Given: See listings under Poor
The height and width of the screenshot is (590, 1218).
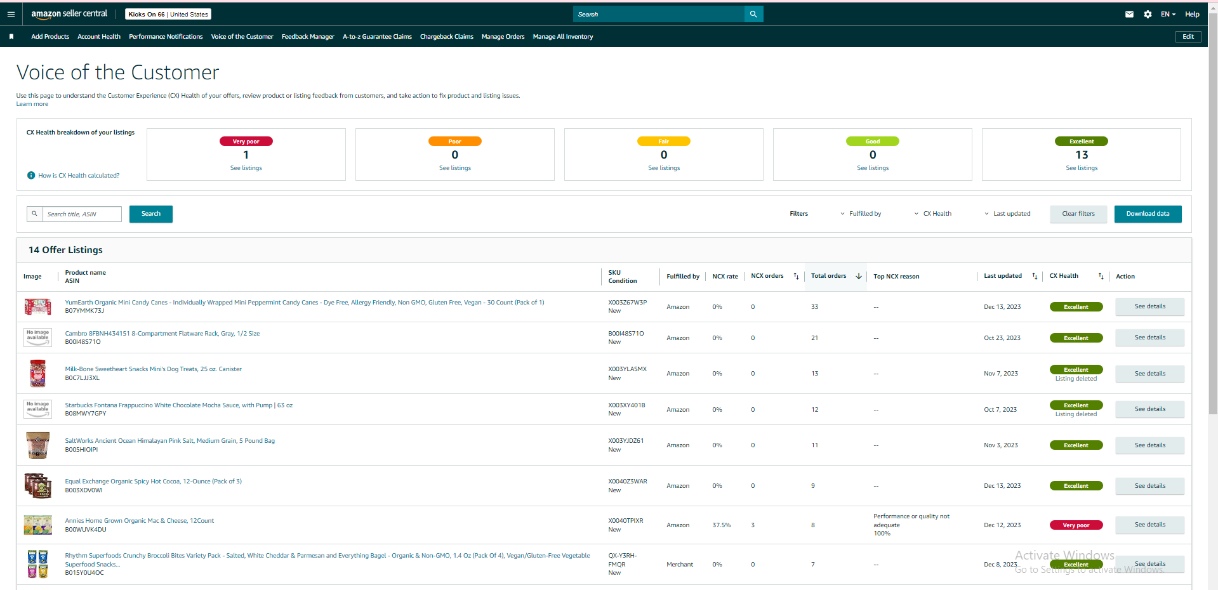Looking at the screenshot, I should 455,168.
